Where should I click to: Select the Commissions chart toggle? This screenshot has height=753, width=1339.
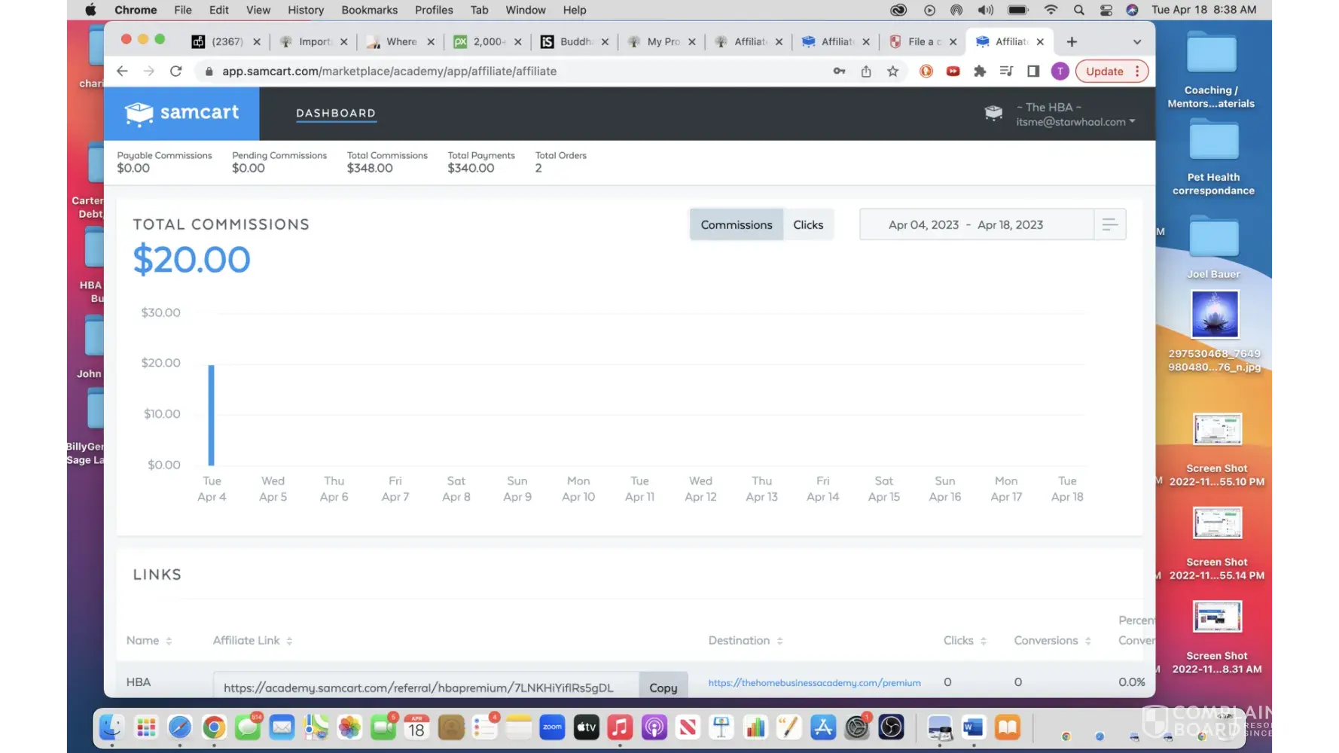tap(736, 224)
